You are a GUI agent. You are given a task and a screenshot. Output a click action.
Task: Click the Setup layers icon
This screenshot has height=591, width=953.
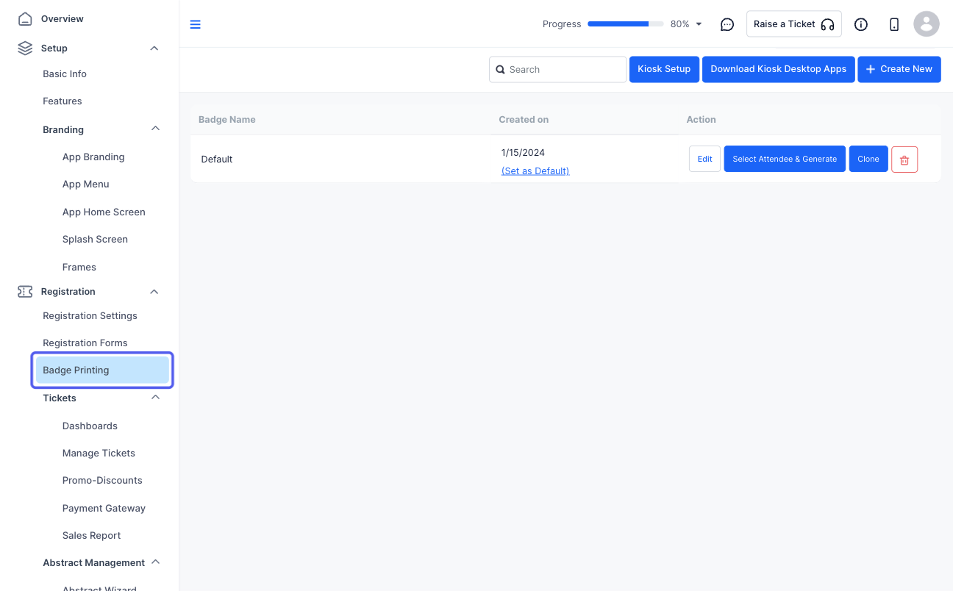(x=25, y=48)
